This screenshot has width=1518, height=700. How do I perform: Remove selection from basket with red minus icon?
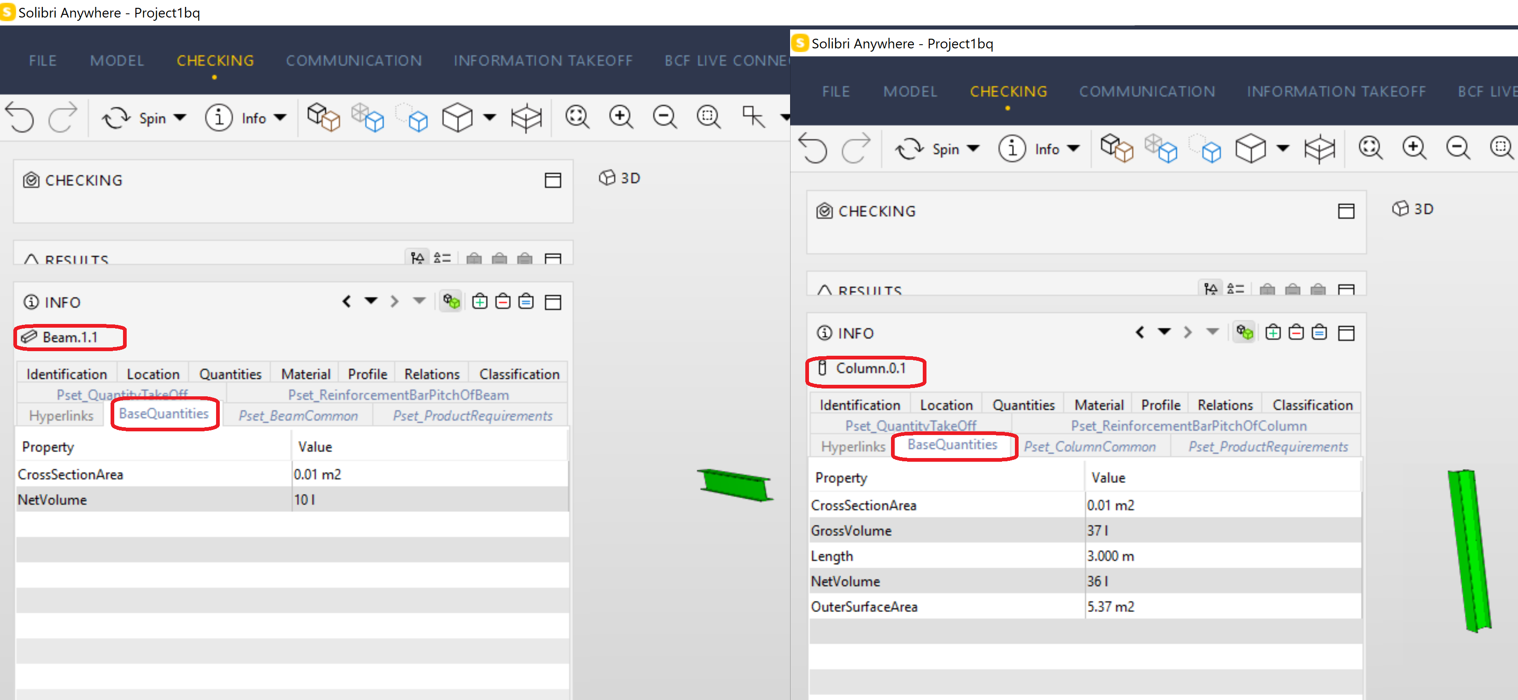click(x=503, y=301)
